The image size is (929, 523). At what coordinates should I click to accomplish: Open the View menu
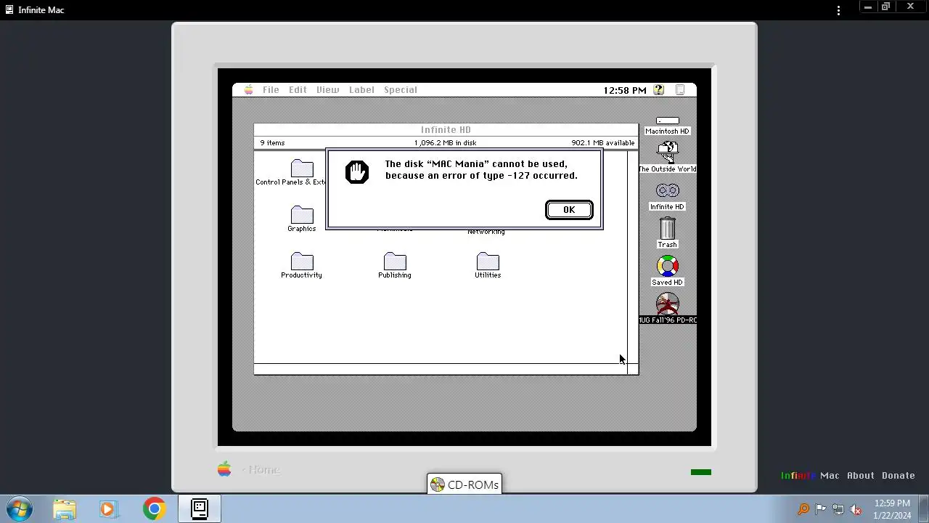(327, 90)
